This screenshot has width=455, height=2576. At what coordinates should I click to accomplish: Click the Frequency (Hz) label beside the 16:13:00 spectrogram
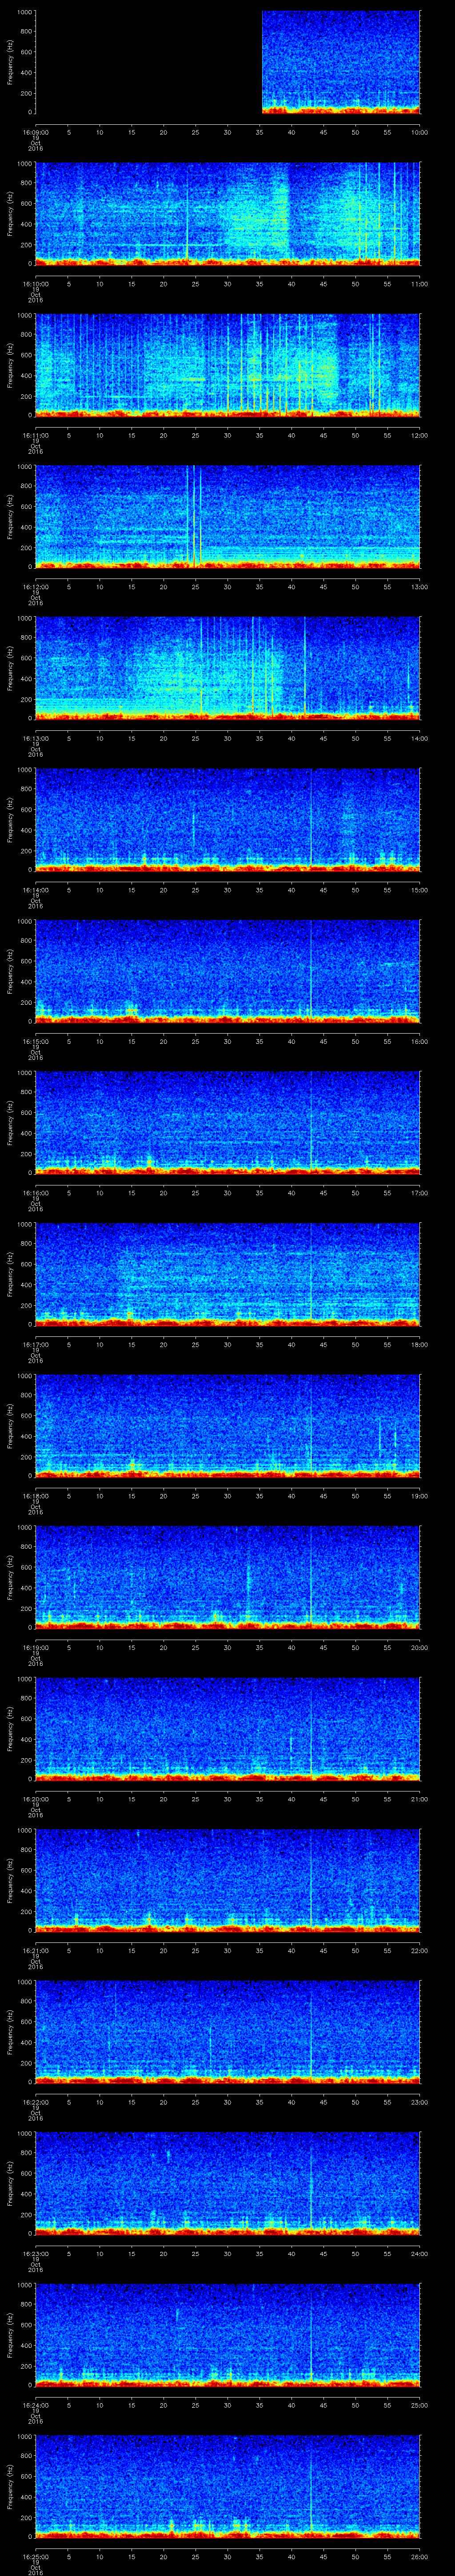10,667
